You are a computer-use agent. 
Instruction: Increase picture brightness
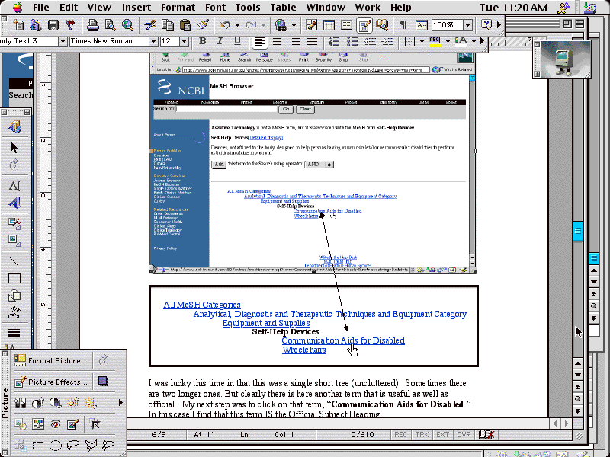click(x=73, y=403)
